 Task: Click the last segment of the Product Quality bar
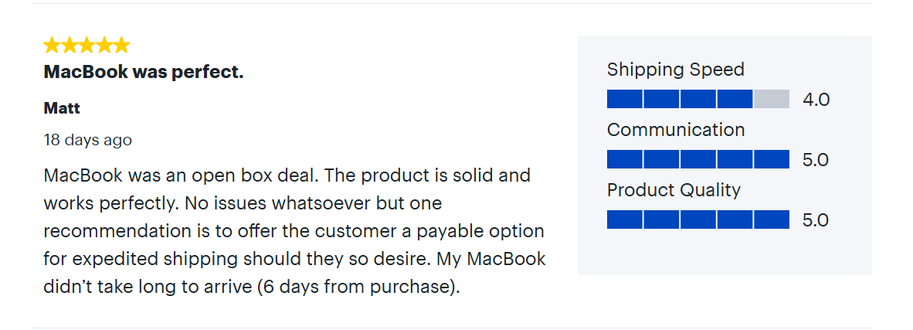[x=772, y=219]
